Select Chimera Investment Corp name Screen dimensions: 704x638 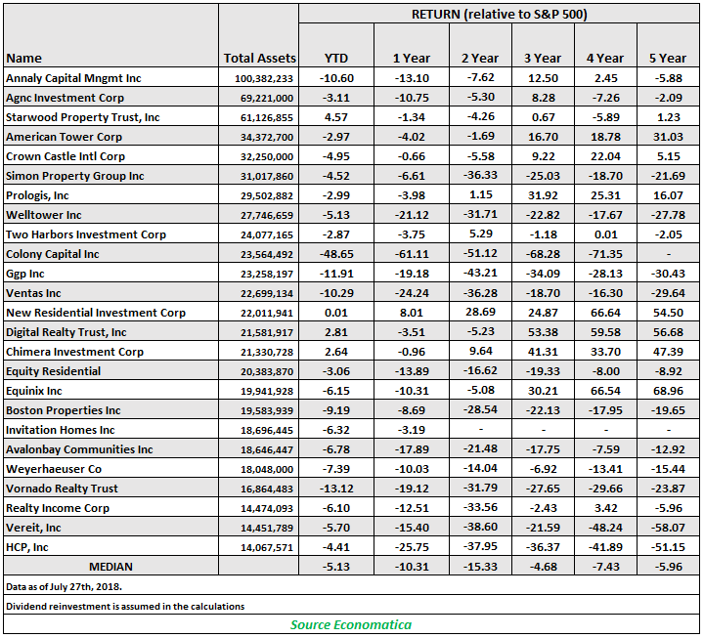(74, 352)
